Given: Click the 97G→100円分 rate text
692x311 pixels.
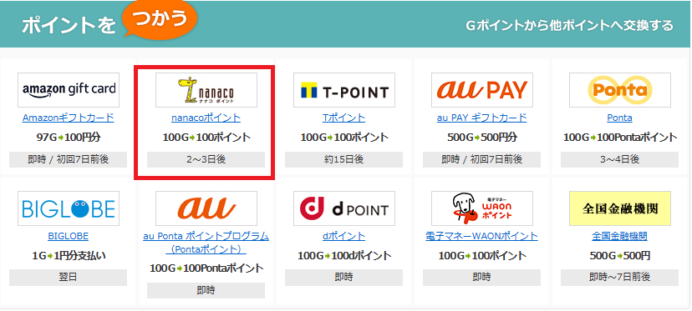Looking at the screenshot, I should click(x=69, y=137).
